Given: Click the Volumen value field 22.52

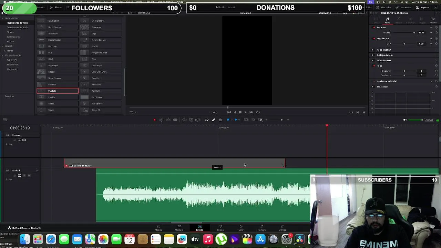Looking at the screenshot, I should (421, 32).
